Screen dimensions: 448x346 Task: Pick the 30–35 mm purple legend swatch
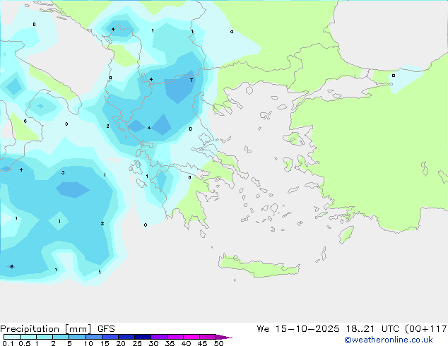click(x=159, y=337)
